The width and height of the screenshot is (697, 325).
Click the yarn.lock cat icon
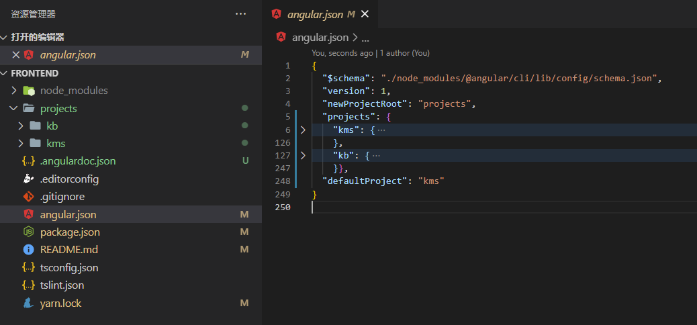point(28,304)
